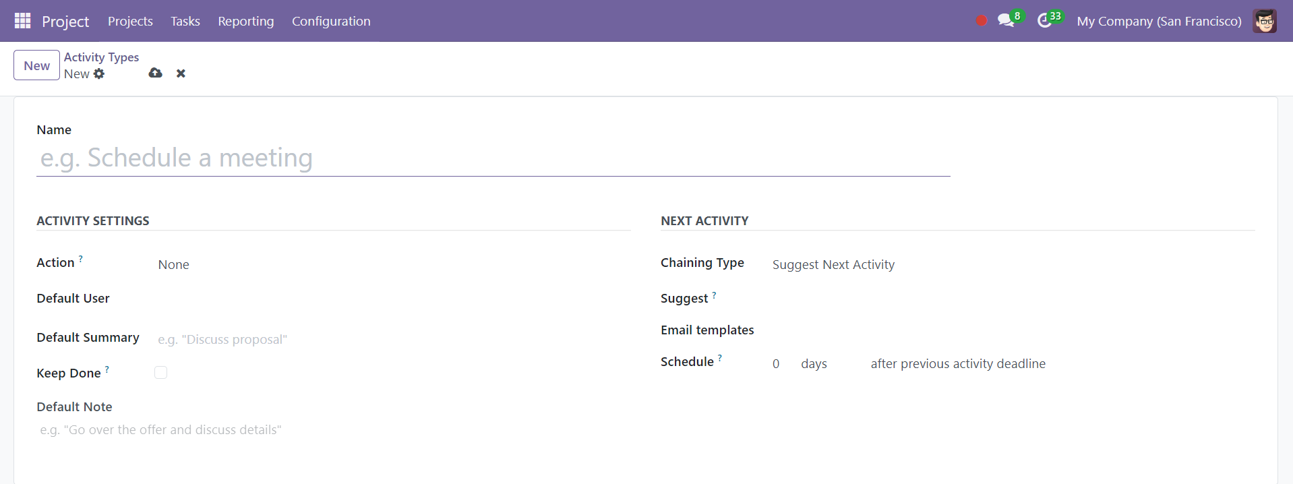Open the Reporting menu
The width and height of the screenshot is (1293, 484).
tap(246, 21)
